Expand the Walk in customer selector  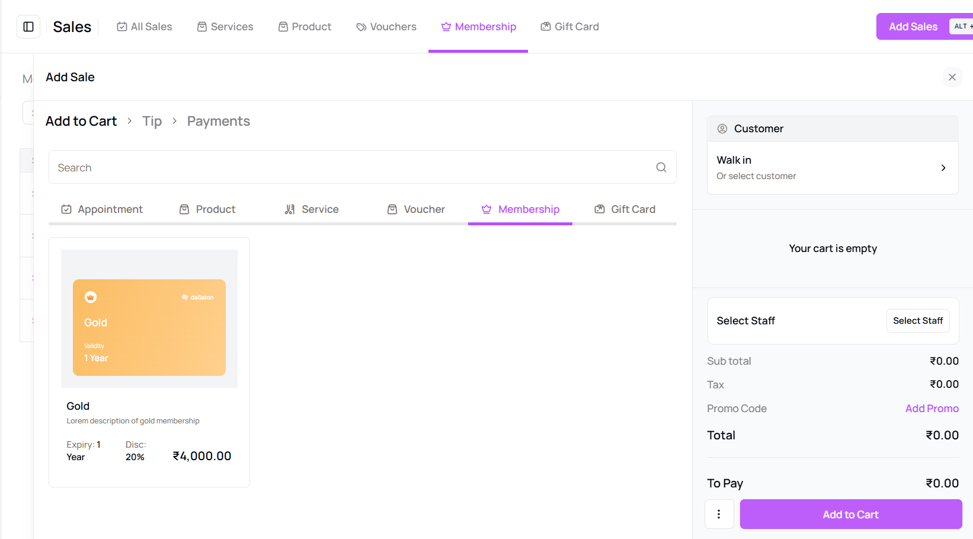(x=833, y=168)
